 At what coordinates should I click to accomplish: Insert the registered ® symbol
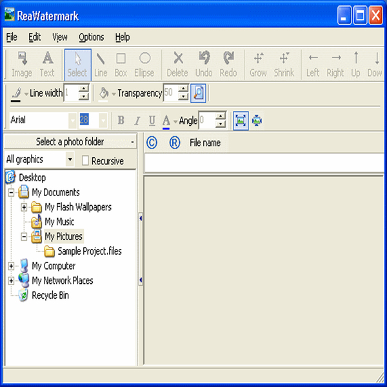pyautogui.click(x=174, y=143)
